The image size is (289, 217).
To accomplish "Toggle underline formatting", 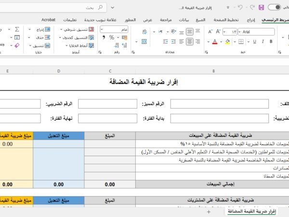I will tap(254, 41).
